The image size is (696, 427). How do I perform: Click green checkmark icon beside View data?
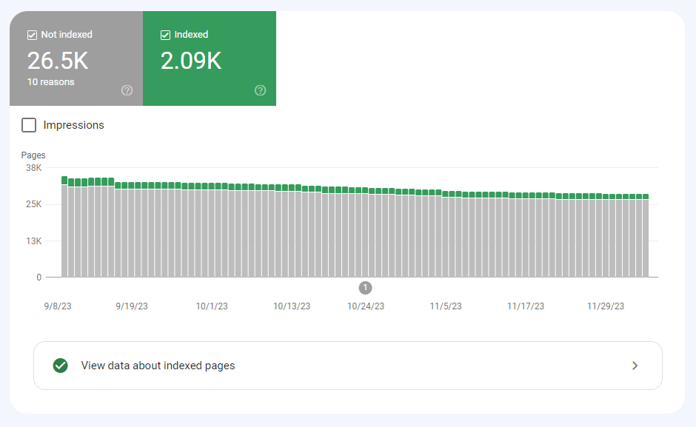point(61,366)
